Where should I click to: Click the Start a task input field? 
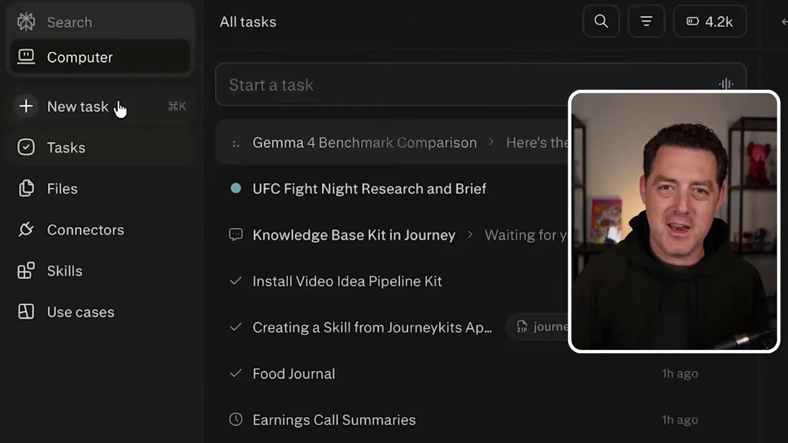point(480,84)
